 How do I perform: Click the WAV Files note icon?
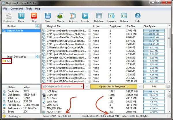pos(44,102)
